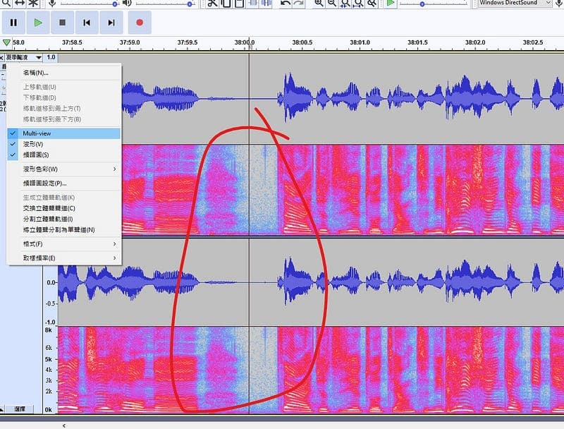Click the recording level microphone icon
564x429 pixels.
point(52,4)
